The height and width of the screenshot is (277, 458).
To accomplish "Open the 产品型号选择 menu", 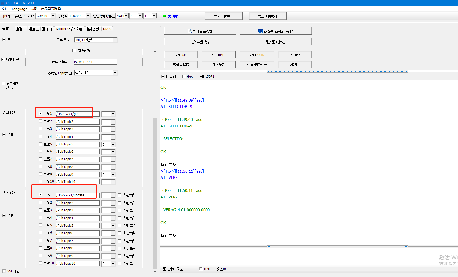I will pyautogui.click(x=51, y=9).
